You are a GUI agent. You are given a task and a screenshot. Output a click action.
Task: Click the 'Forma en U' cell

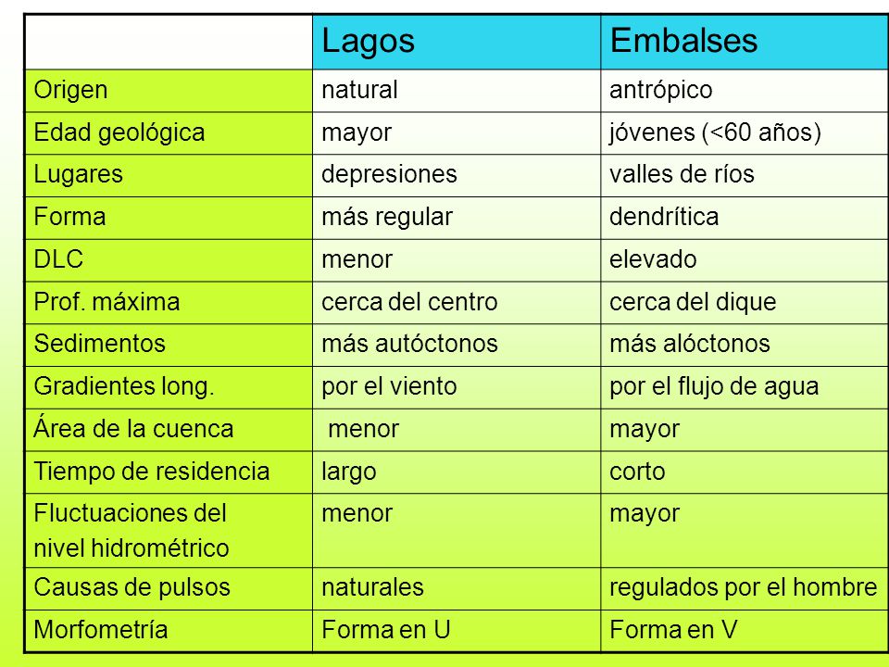(x=457, y=631)
